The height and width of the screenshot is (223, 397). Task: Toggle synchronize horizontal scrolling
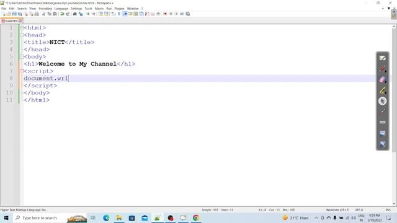coord(106,14)
